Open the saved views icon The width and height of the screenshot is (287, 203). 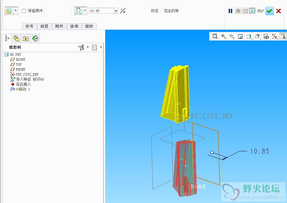[257, 36]
